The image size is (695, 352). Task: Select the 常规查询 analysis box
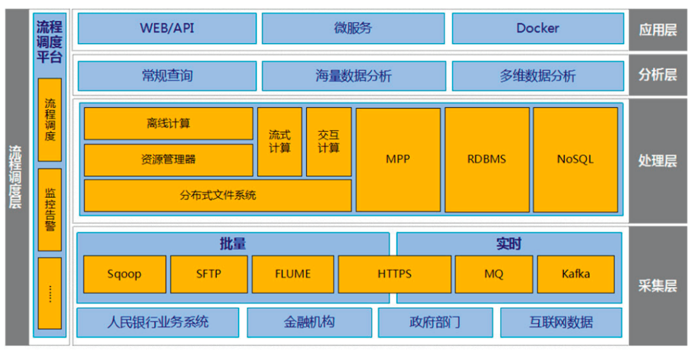167,76
